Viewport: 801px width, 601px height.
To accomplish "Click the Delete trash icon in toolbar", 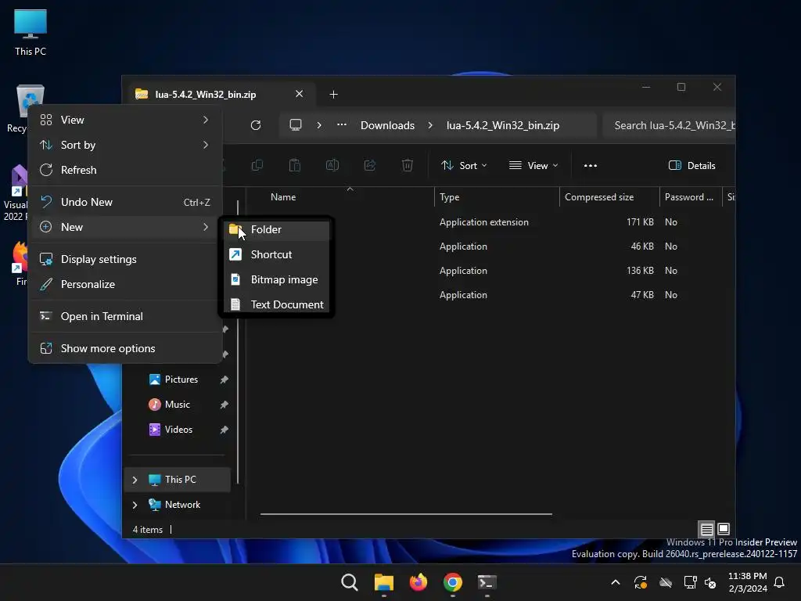I will [407, 165].
